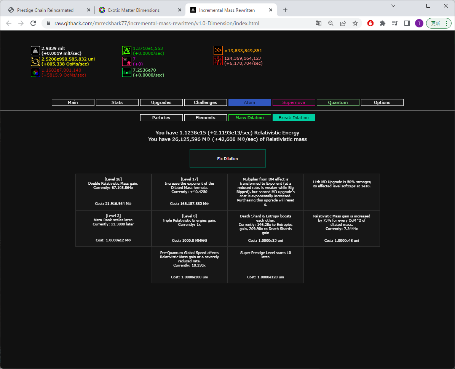Buy 75% per OoM^2 dilated mass upgrade
455x369 pixels.
pyautogui.click(x=342, y=228)
